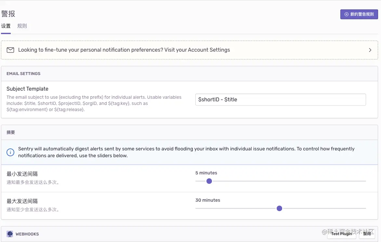Click the info icon in digest notice

(x=10, y=152)
